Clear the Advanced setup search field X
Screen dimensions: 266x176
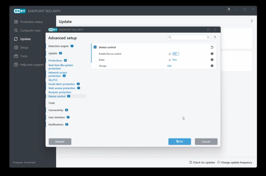point(208,38)
